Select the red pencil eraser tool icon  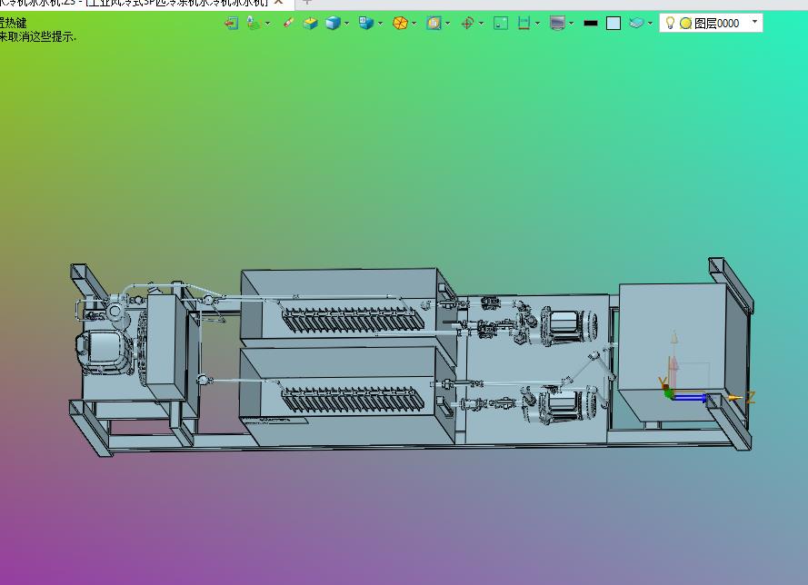[x=289, y=23]
